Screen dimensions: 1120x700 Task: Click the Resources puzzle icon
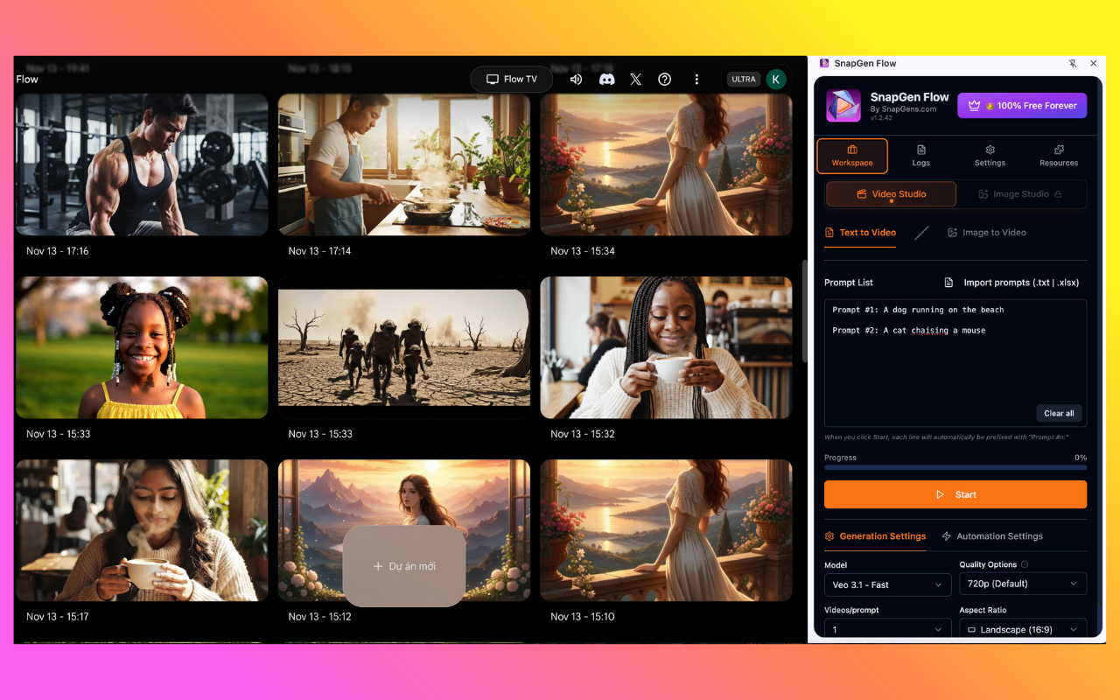pos(1059,155)
